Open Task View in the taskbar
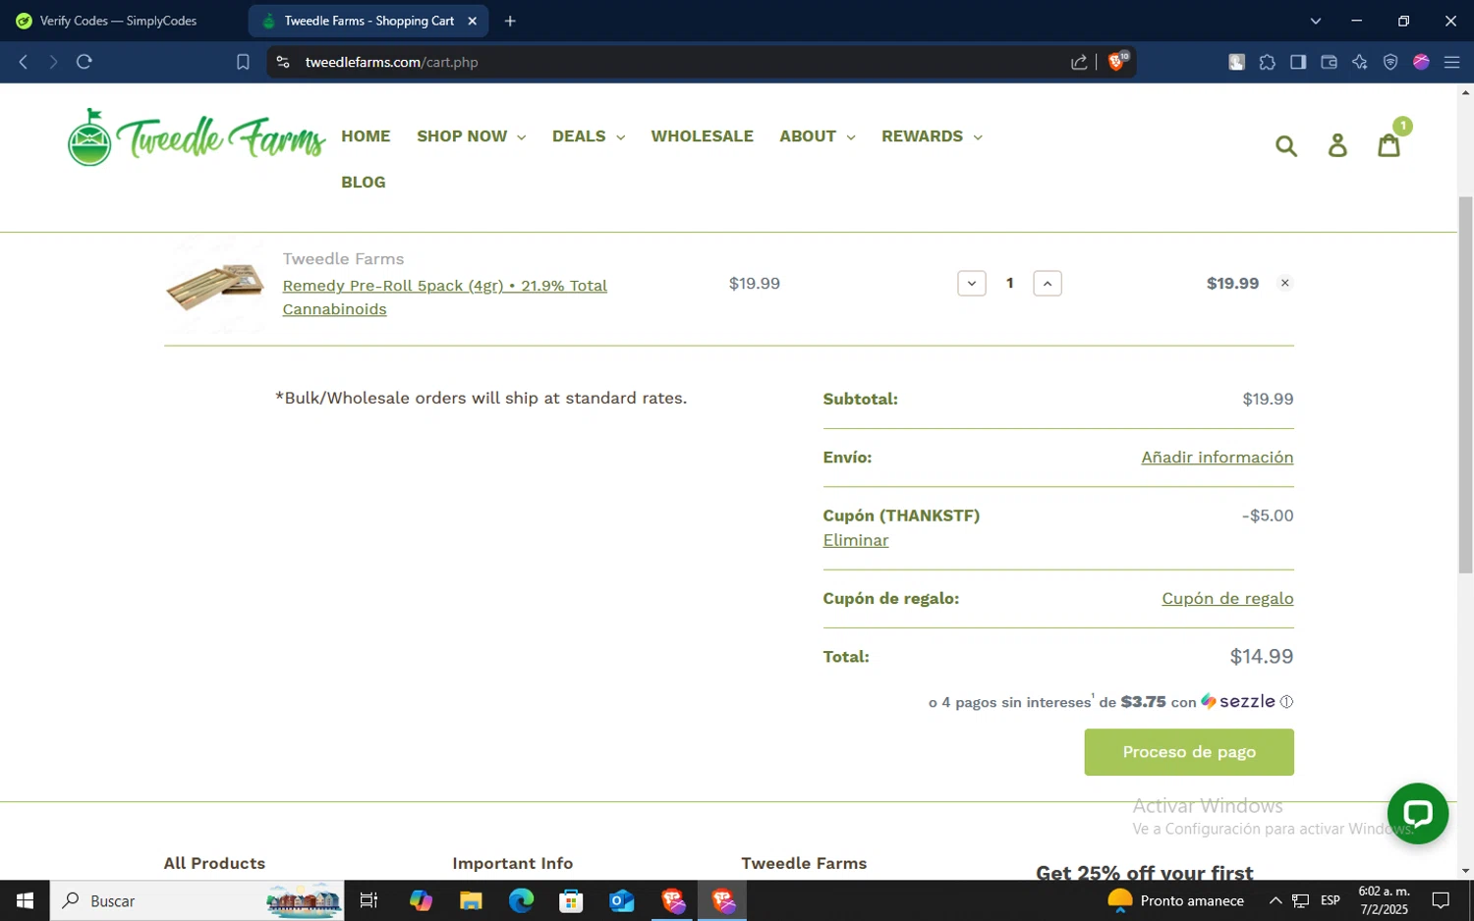The image size is (1474, 921). pyautogui.click(x=368, y=900)
